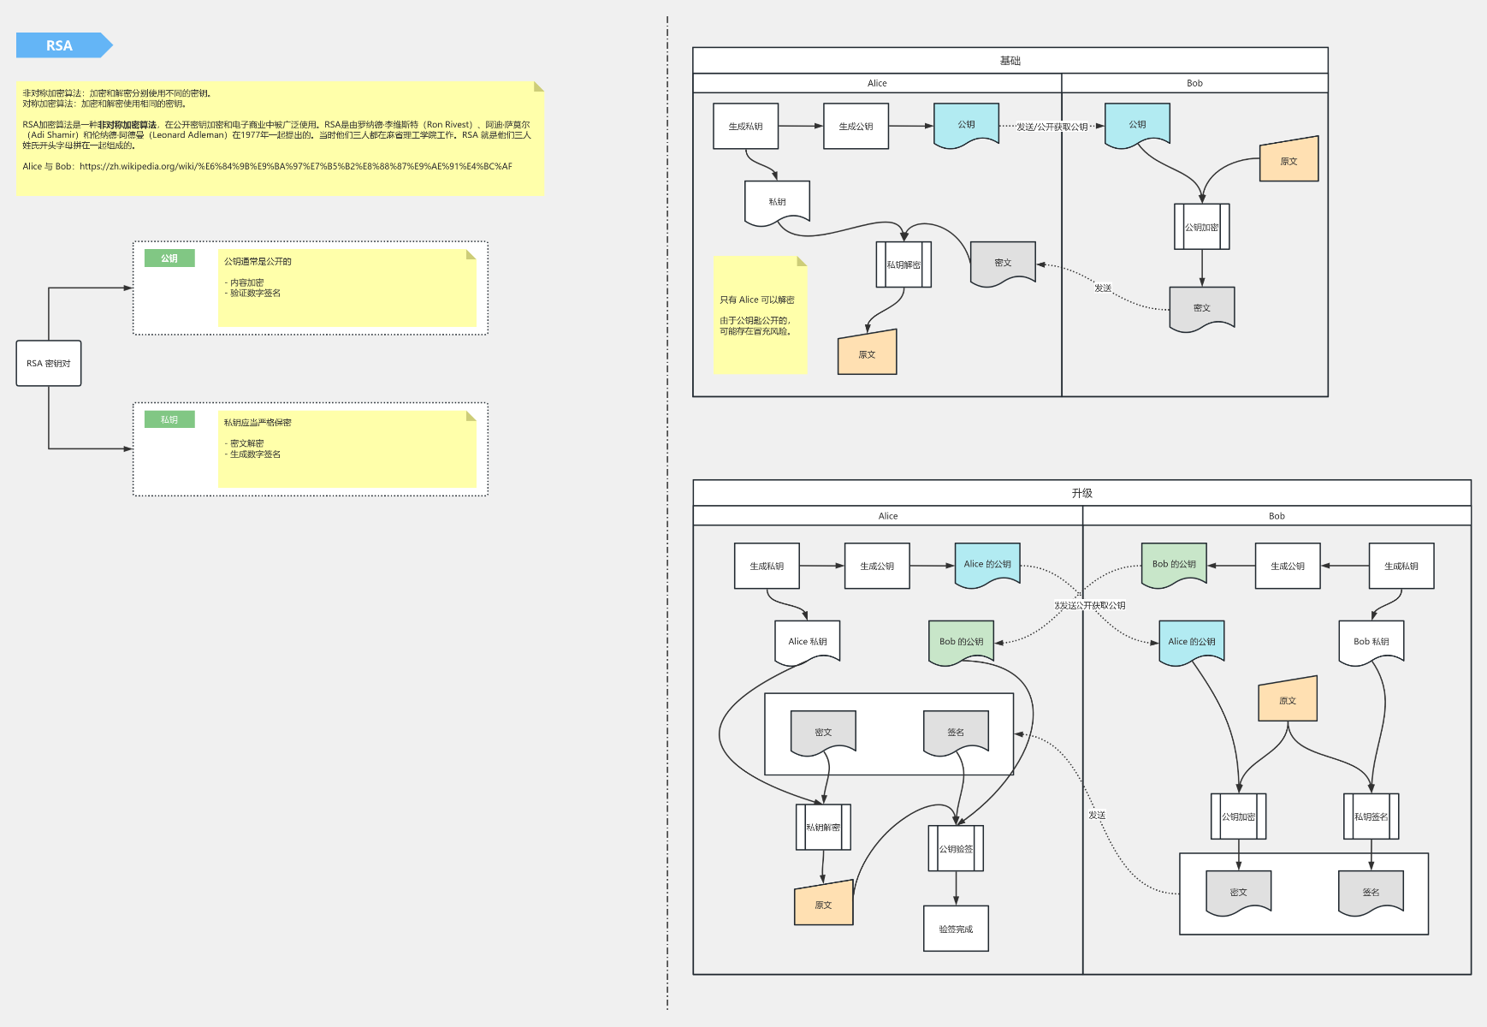Click the 私钥签名 process shape
This screenshot has width=1487, height=1027.
coord(1371,816)
